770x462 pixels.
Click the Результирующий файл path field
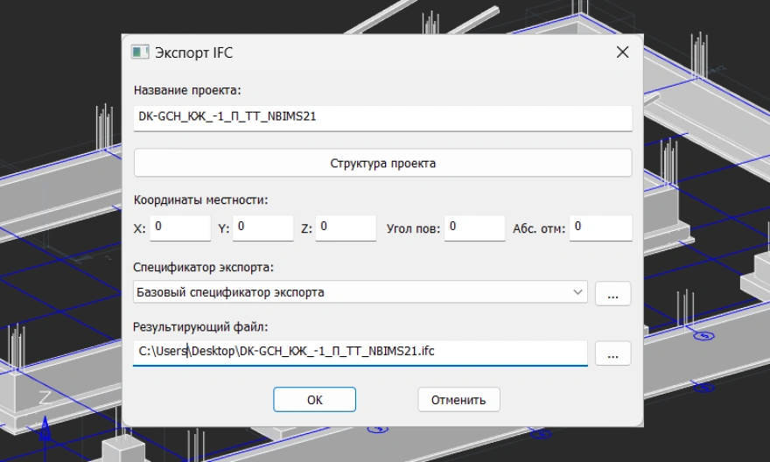point(360,352)
